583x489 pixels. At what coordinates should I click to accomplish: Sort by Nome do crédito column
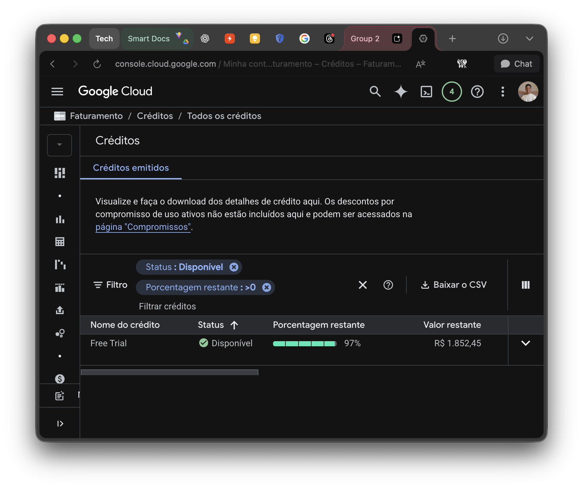click(125, 325)
